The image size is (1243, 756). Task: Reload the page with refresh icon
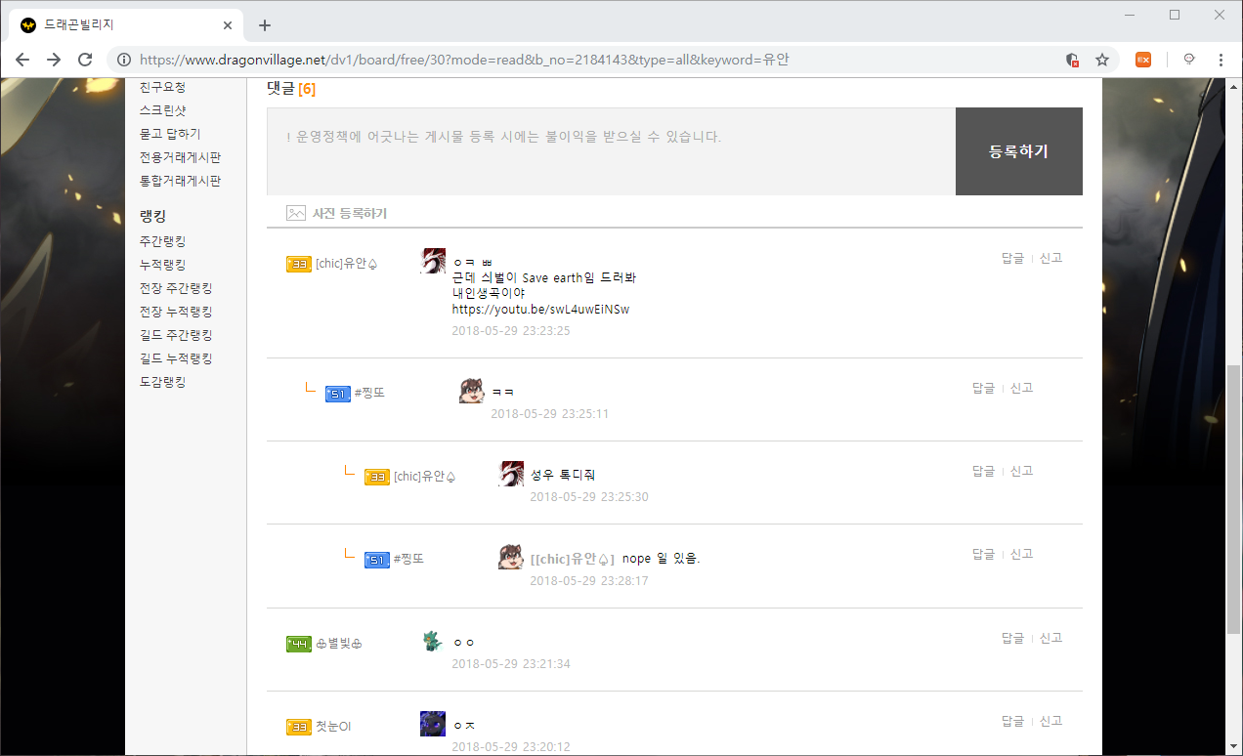[x=85, y=60]
